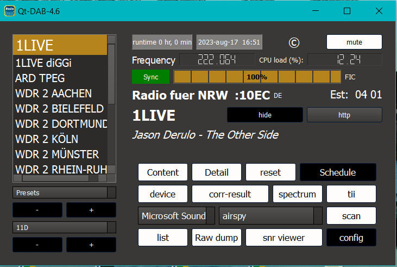Select WDR 2 RHEIN-RUHR service
The image size is (397, 267).
60,169
